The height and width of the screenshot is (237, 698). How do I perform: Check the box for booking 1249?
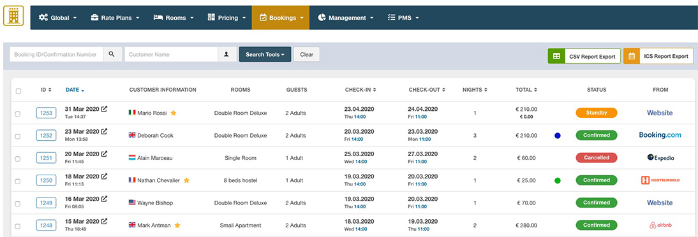[x=18, y=204]
